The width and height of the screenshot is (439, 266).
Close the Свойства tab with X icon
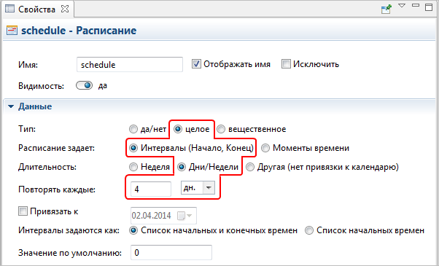pos(65,9)
